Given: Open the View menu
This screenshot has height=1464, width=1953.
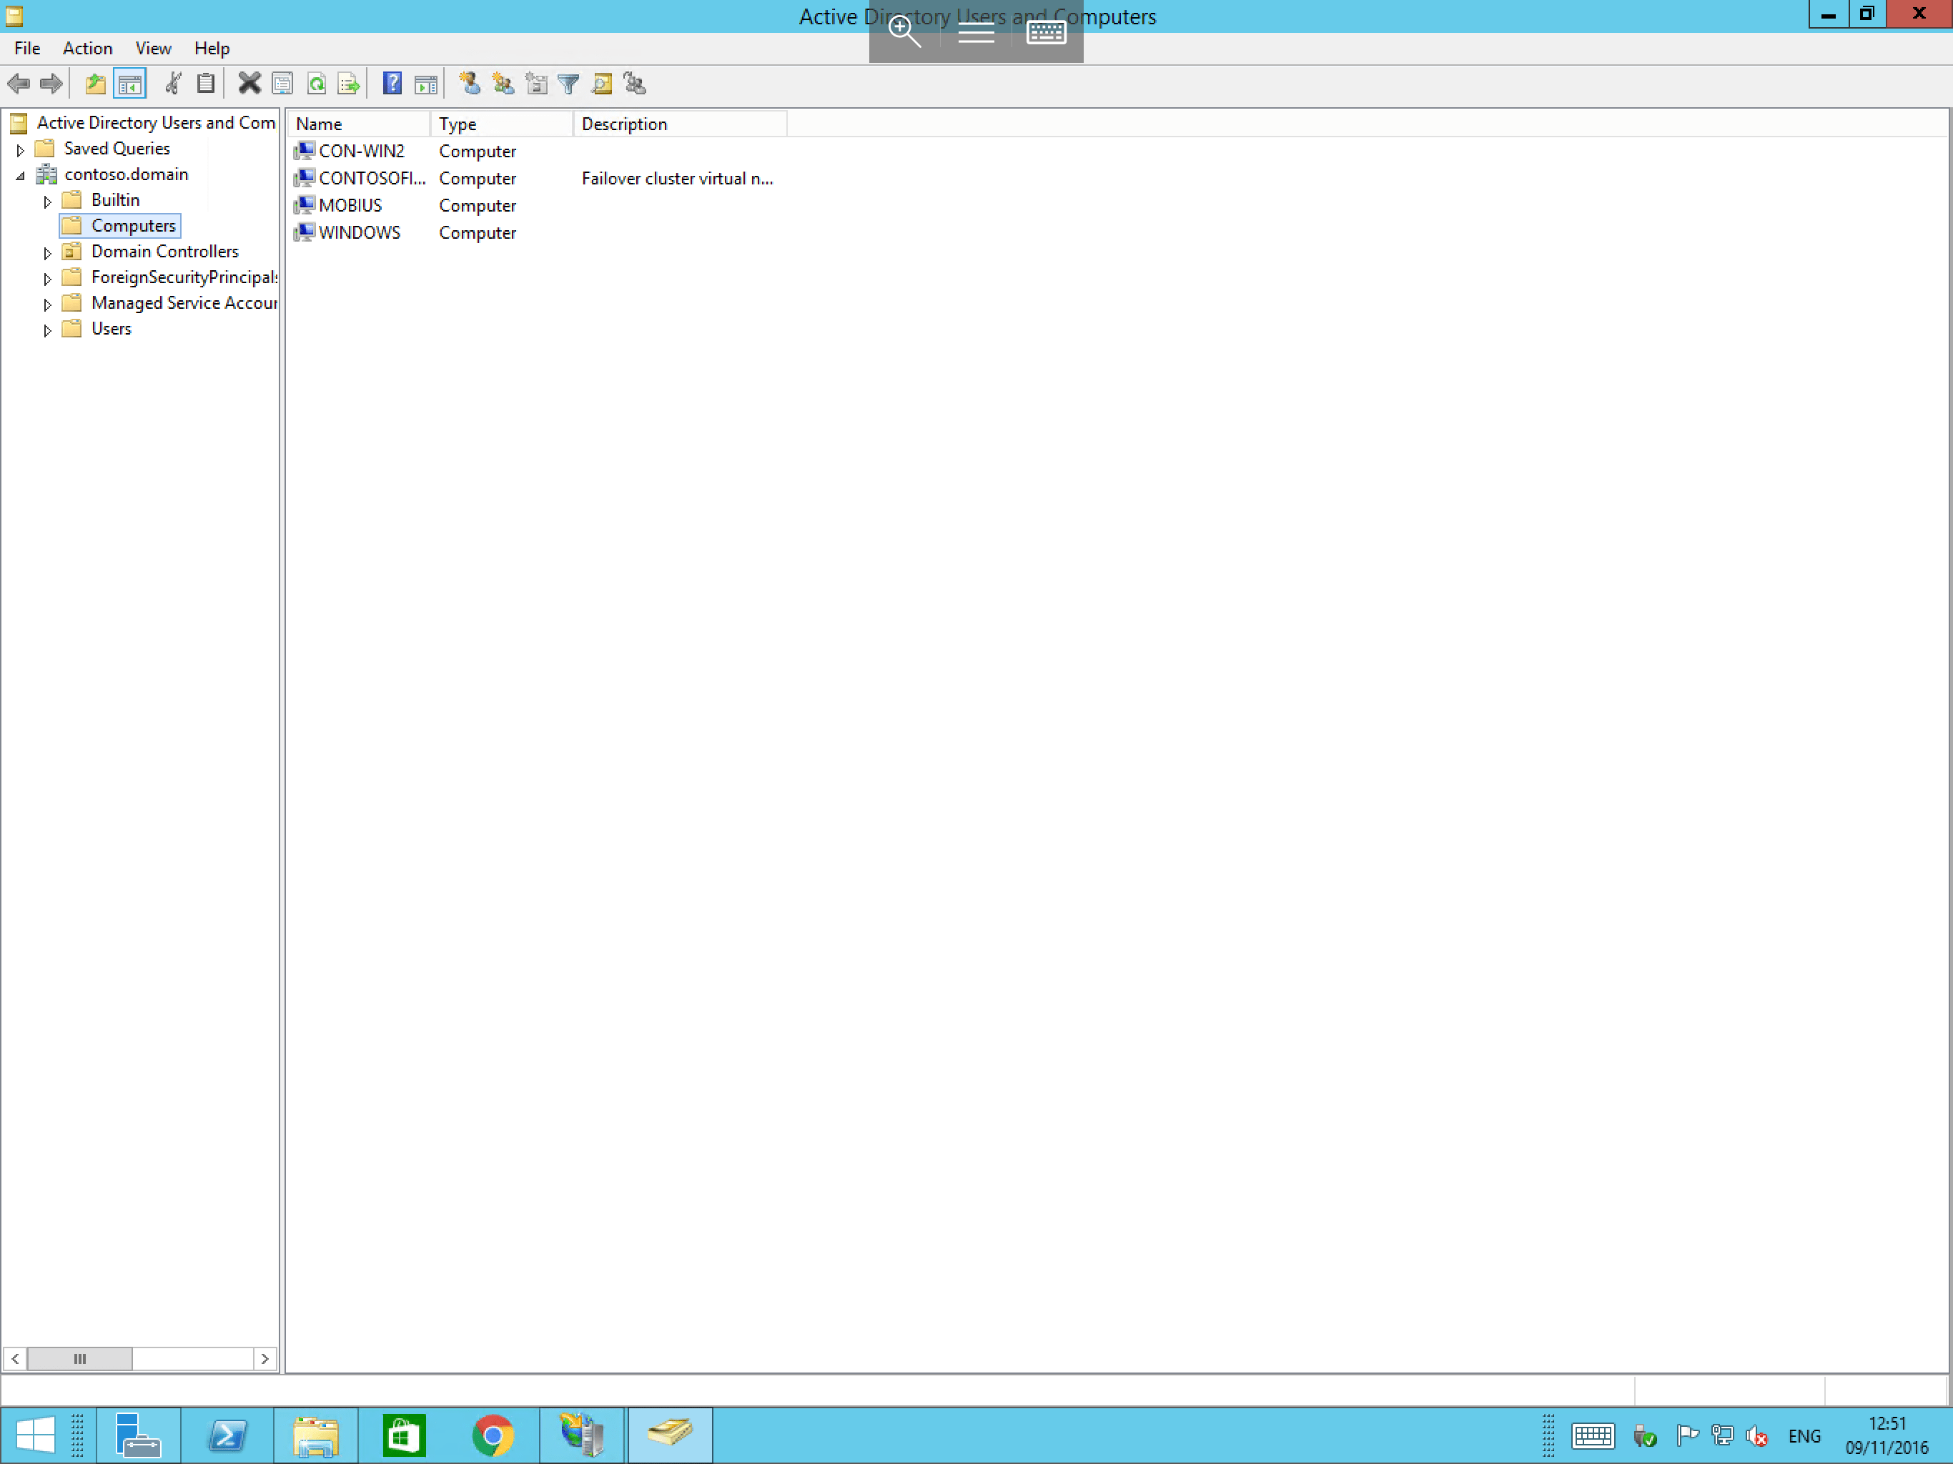Looking at the screenshot, I should [153, 49].
